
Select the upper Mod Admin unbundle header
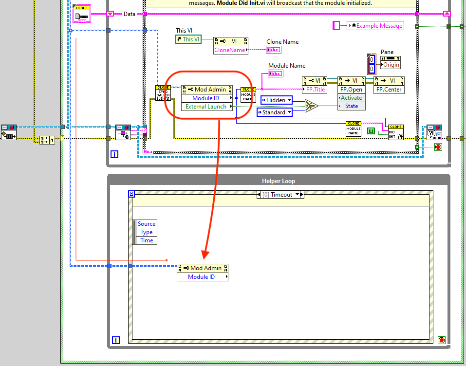pos(207,90)
